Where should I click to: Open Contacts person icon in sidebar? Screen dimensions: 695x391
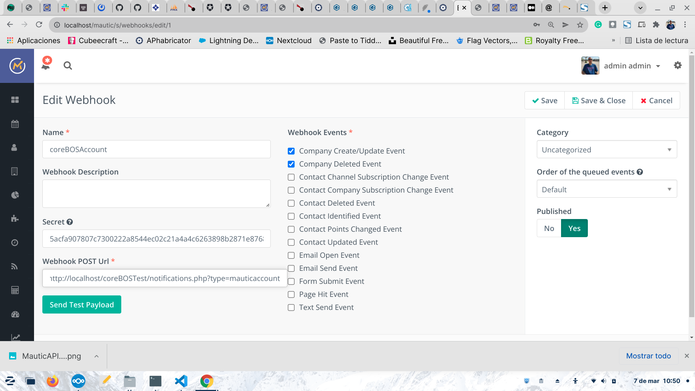coord(14,147)
